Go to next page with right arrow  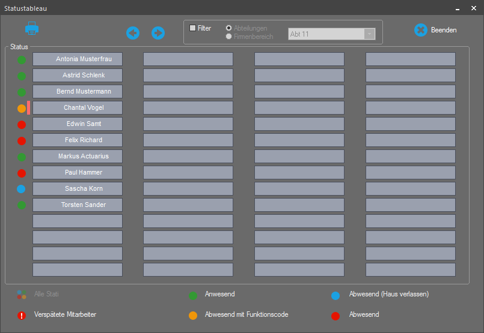coord(158,33)
